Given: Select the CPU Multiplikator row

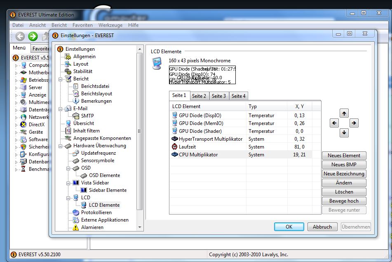Looking at the screenshot, I should tap(242, 155).
